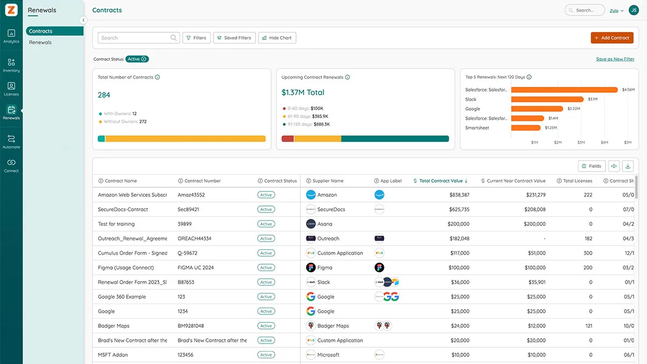Viewport: 647px width, 364px height.
Task: Sort by App Label column header
Action: tap(388, 181)
